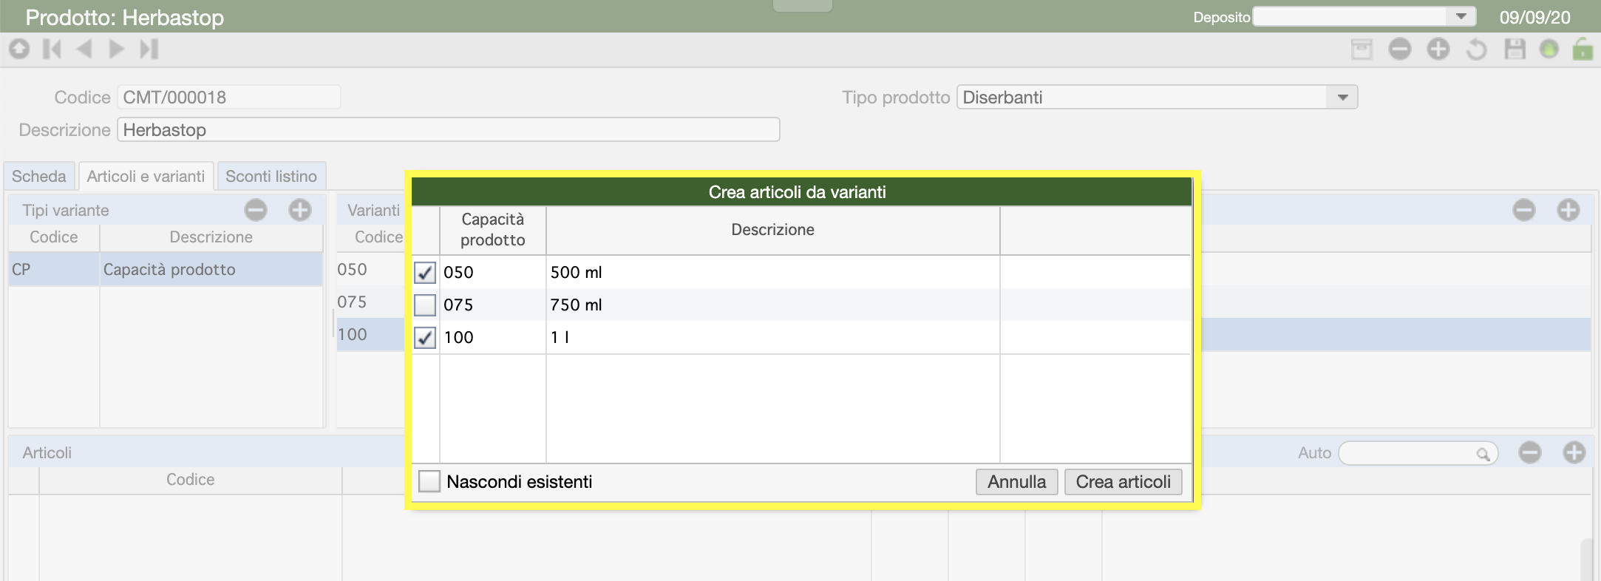Select the Articoli e varianti tab
This screenshot has width=1601, height=581.
146,176
